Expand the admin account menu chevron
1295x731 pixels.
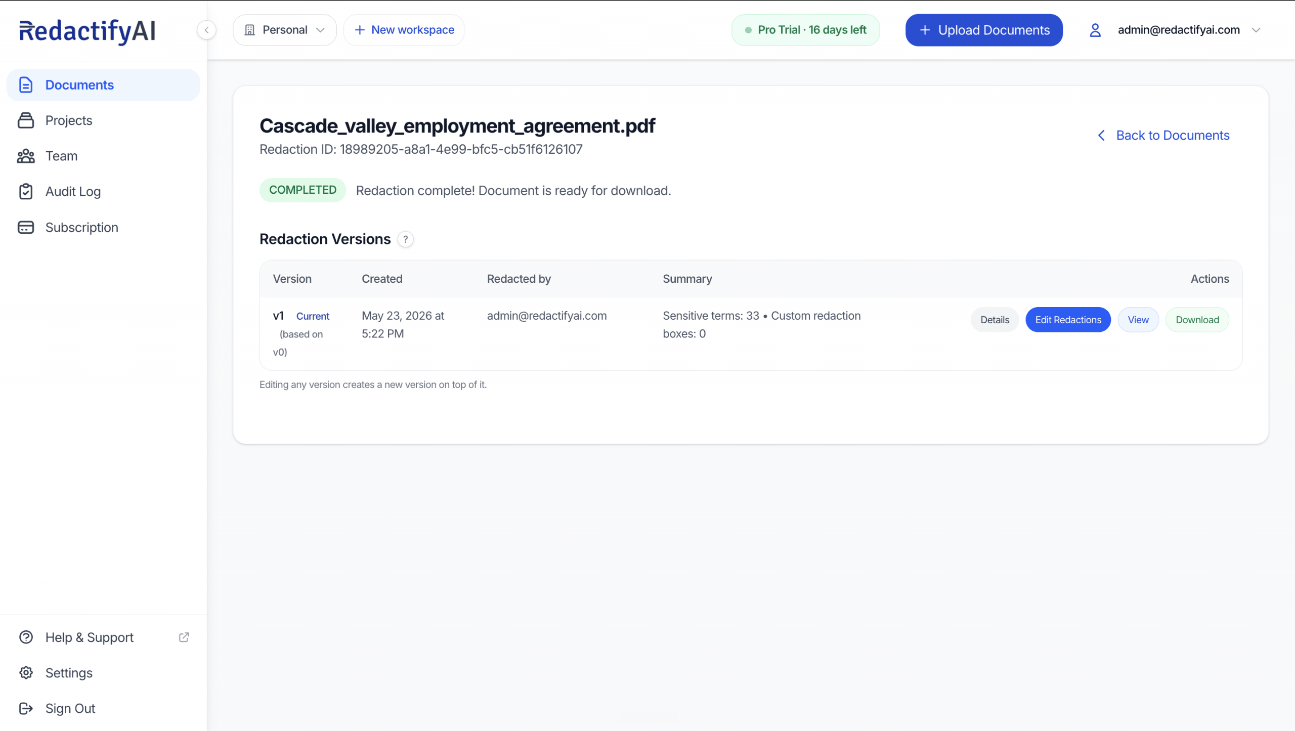pos(1256,30)
